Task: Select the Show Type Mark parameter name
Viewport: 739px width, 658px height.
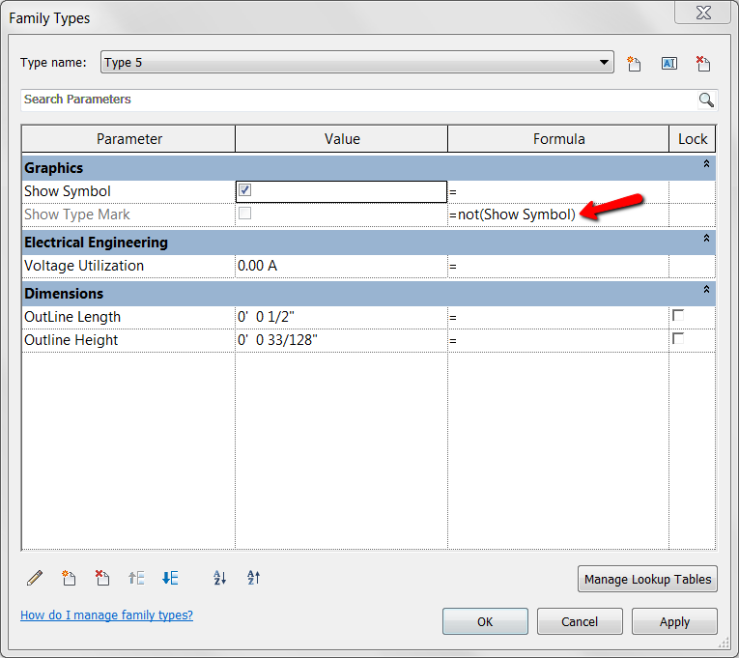Action: pos(77,215)
